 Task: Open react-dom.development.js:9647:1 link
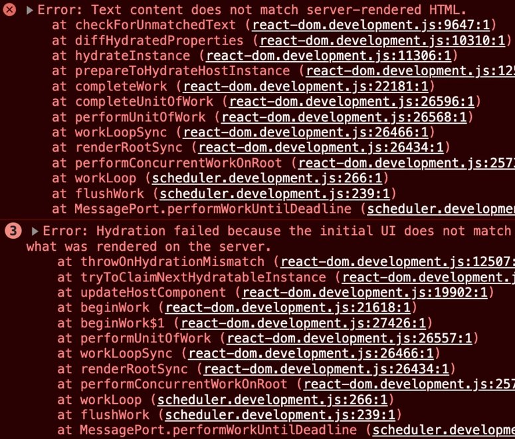tap(371, 25)
